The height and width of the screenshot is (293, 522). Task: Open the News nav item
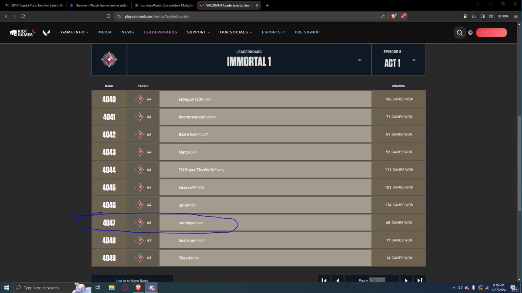tap(127, 32)
